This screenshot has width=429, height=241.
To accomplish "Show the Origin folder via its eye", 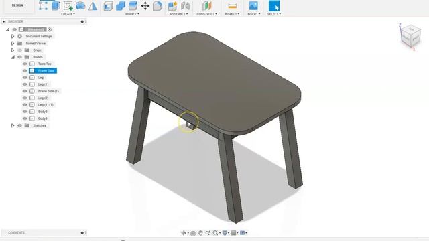I will tap(19, 50).
